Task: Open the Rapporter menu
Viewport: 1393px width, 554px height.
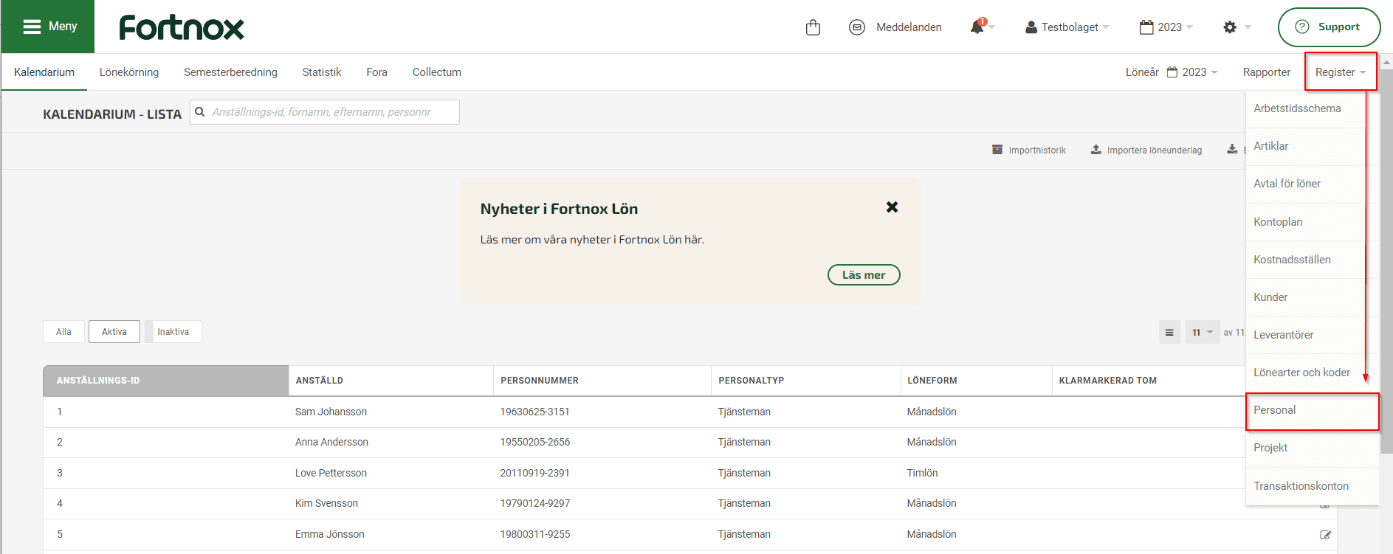Action: click(x=1267, y=72)
